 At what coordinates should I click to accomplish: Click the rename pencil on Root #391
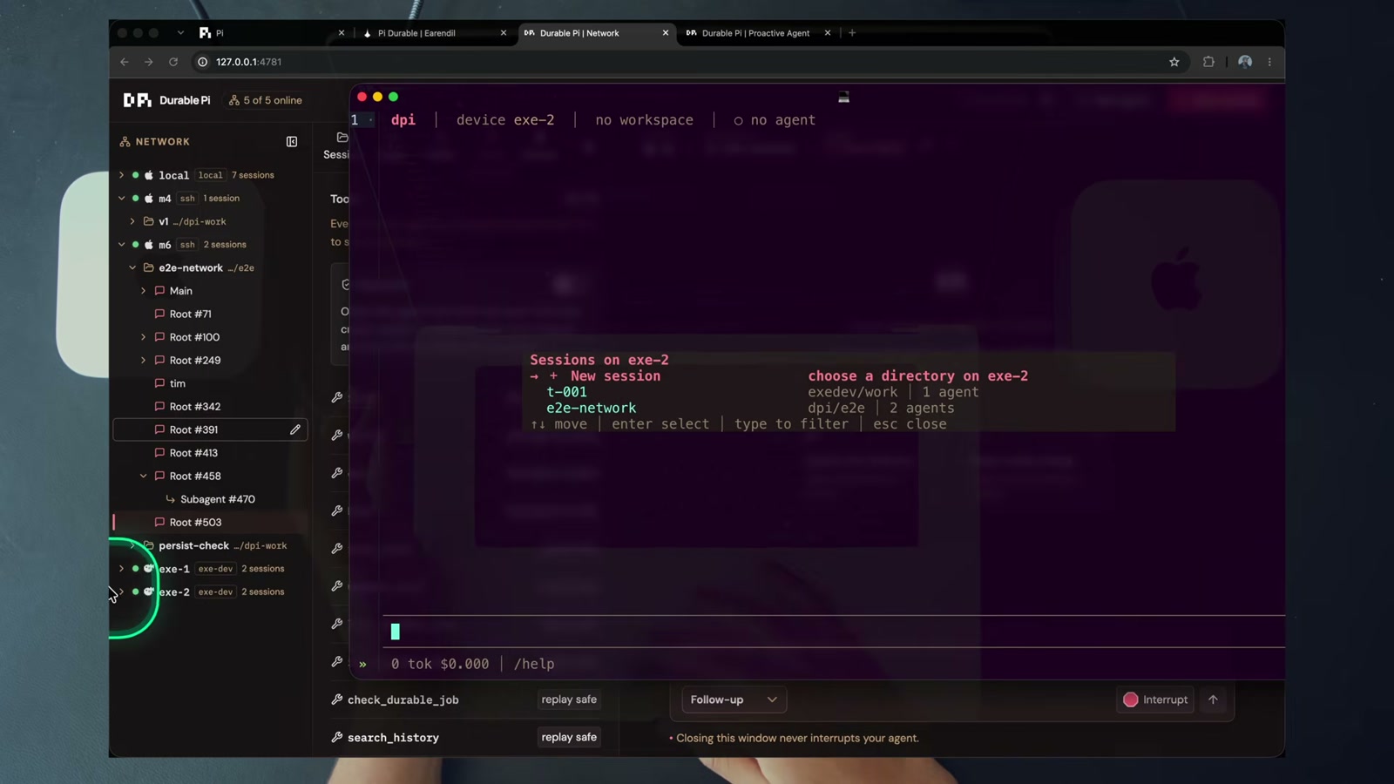coord(295,429)
